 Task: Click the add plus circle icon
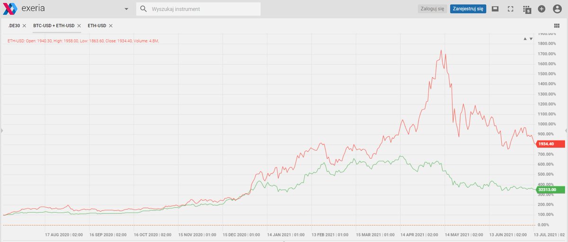[x=542, y=9]
